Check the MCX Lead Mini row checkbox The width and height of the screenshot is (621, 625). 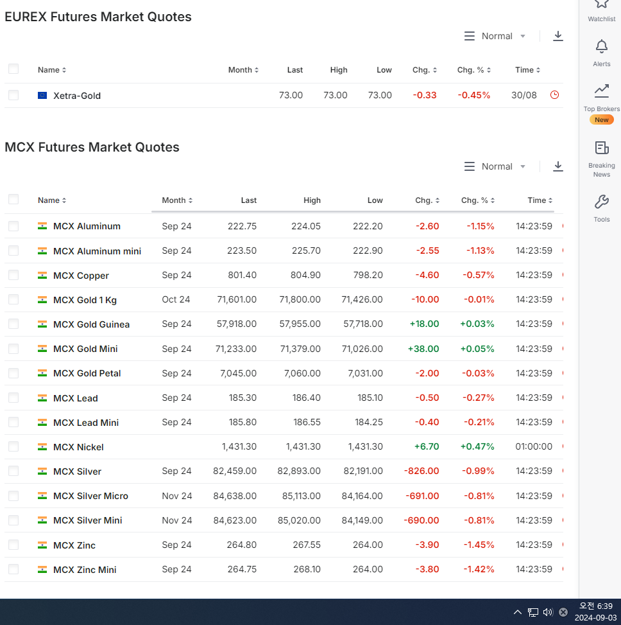click(x=13, y=422)
